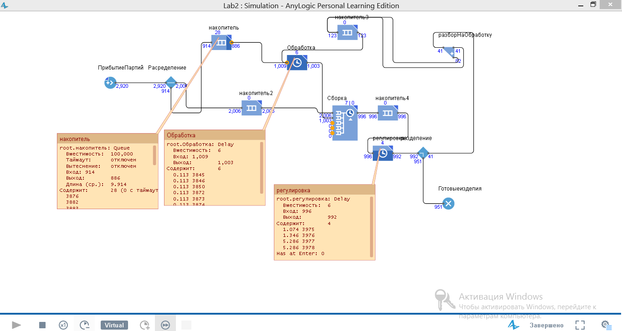622x331 pixels.
Task: Click the speed up simulation icon
Action: (x=144, y=325)
